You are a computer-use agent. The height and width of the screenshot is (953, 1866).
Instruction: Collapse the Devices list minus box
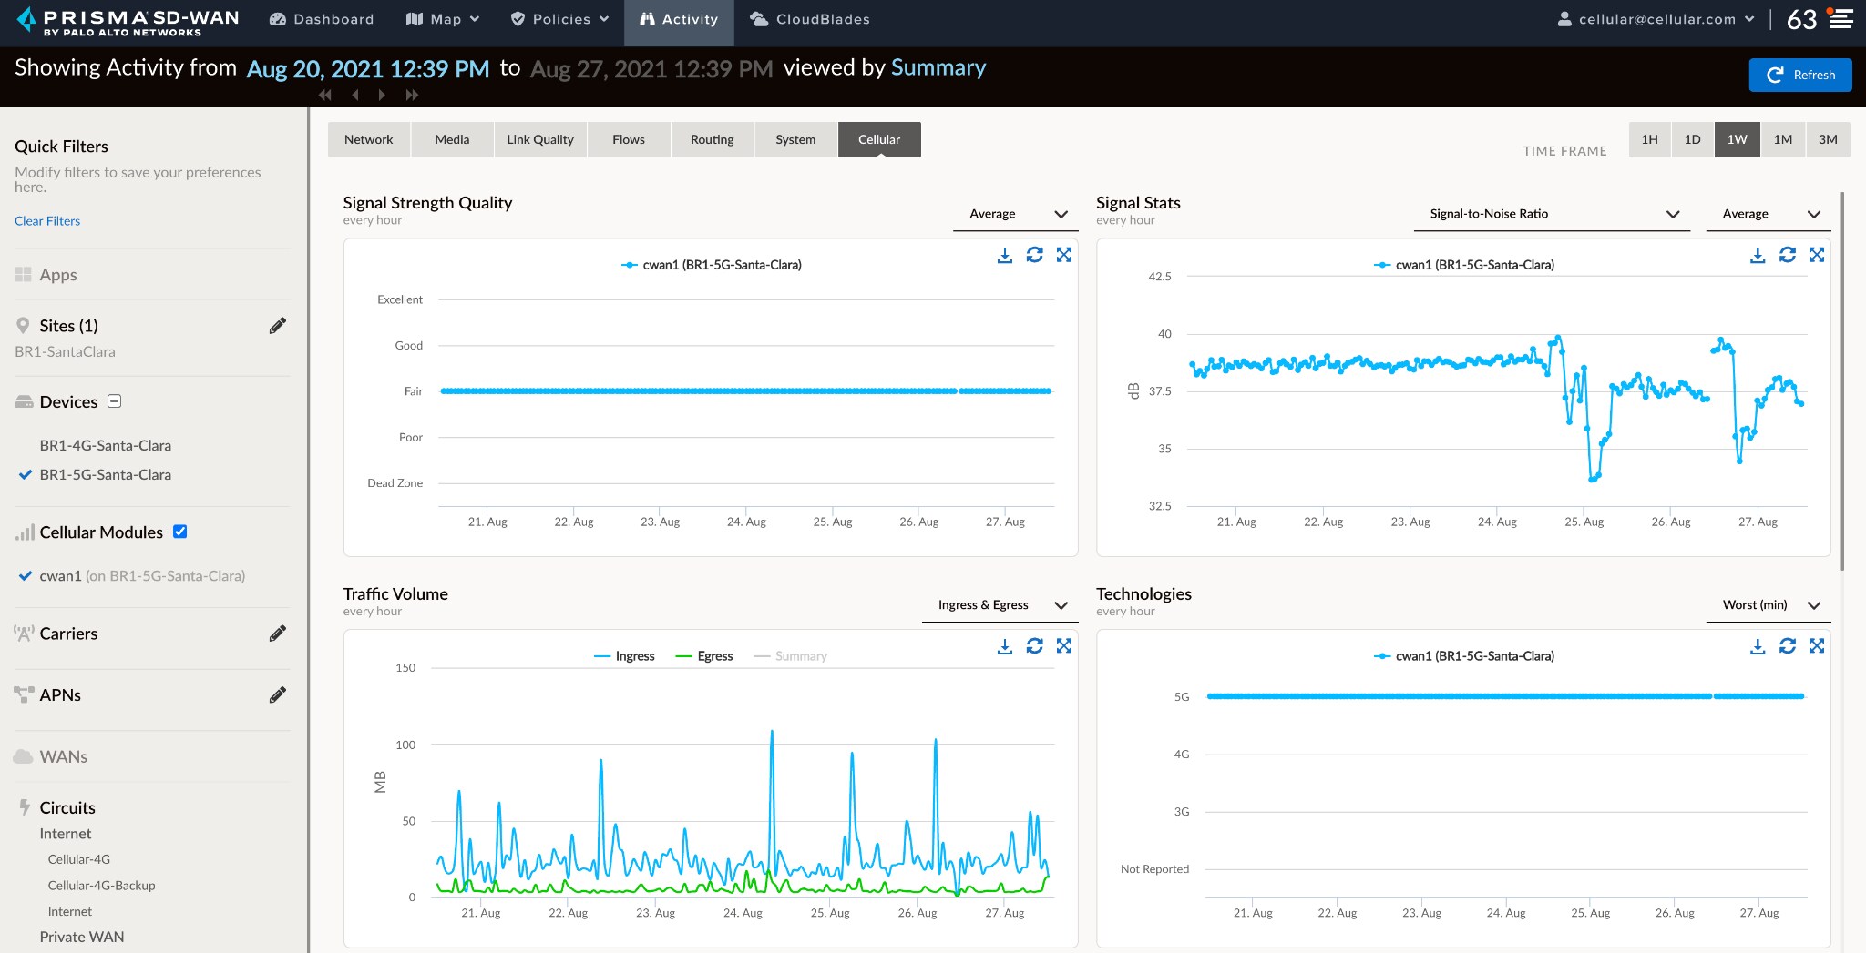click(x=114, y=401)
